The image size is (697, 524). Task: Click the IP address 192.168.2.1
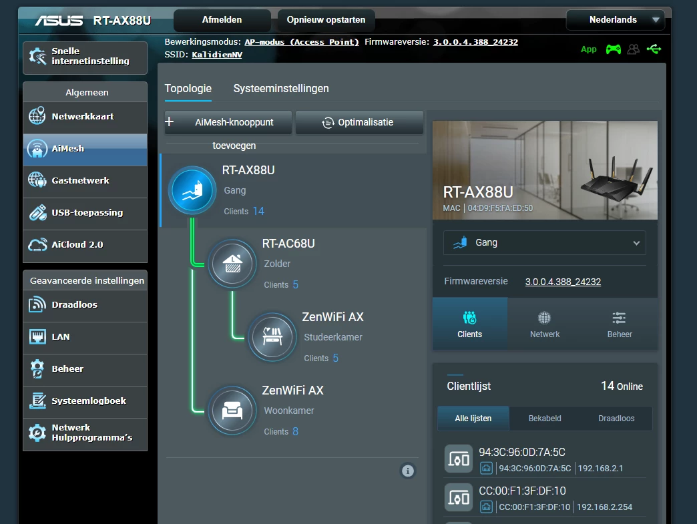(x=600, y=468)
